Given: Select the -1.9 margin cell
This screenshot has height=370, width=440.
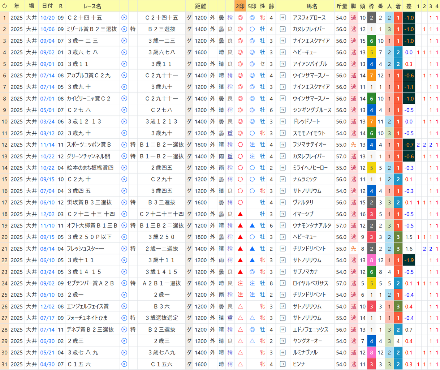Looking at the screenshot, I should click(409, 260).
